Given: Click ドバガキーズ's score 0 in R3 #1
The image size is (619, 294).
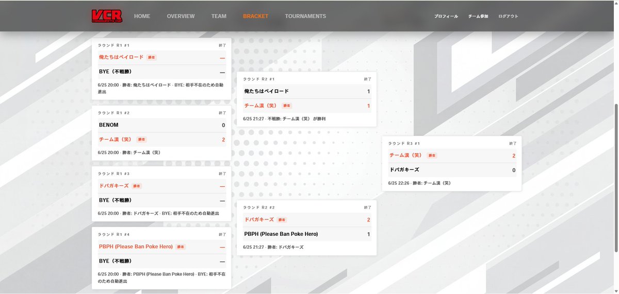Looking at the screenshot, I should click(x=514, y=170).
